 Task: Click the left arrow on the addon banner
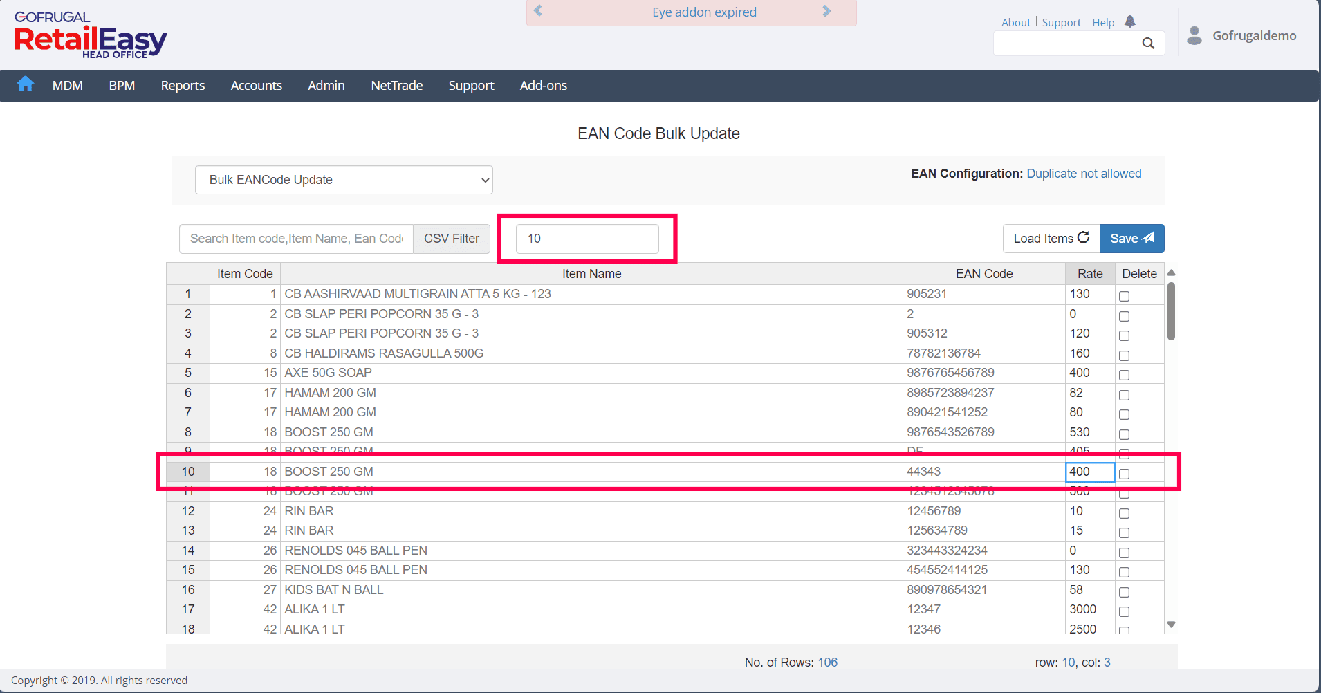click(538, 11)
